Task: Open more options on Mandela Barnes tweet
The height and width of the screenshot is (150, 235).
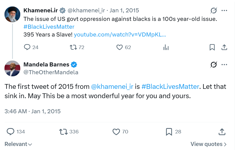Action: [224, 65]
